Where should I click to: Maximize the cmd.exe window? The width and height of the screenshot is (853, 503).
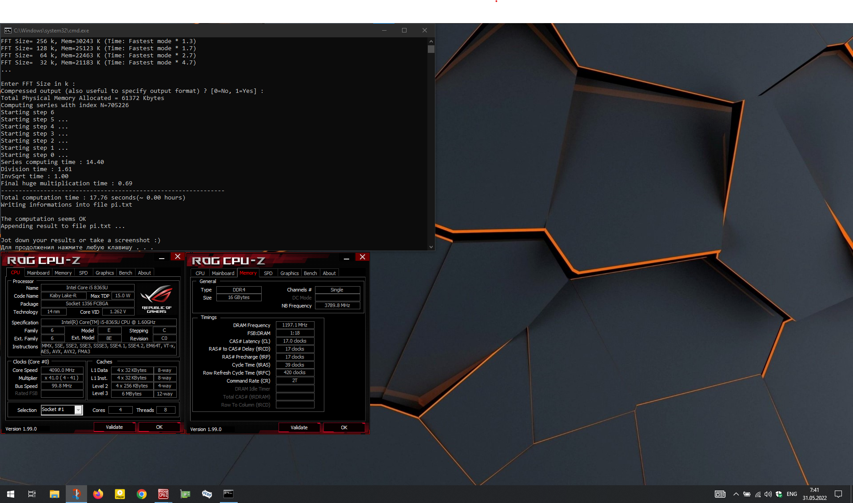tap(404, 30)
